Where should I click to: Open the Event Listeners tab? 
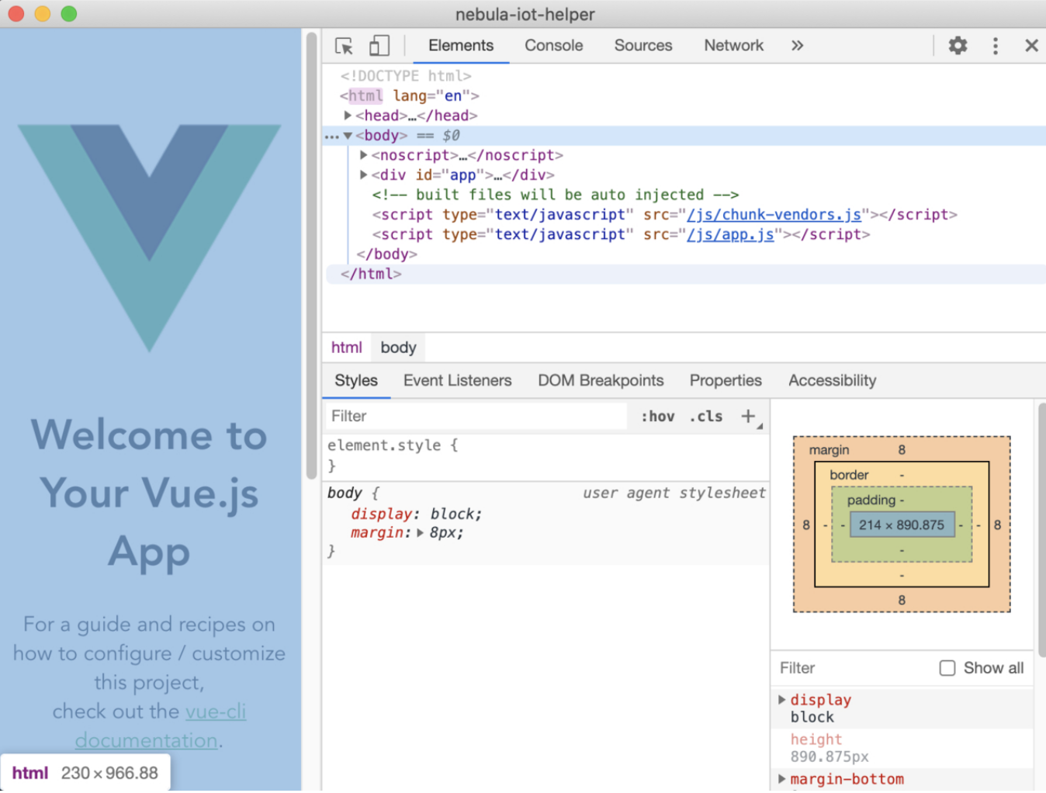click(457, 381)
